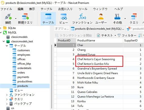This screenshot has height=110, width=144.
Task: Select the ビュー node in tree
Action: (x=16, y=90)
